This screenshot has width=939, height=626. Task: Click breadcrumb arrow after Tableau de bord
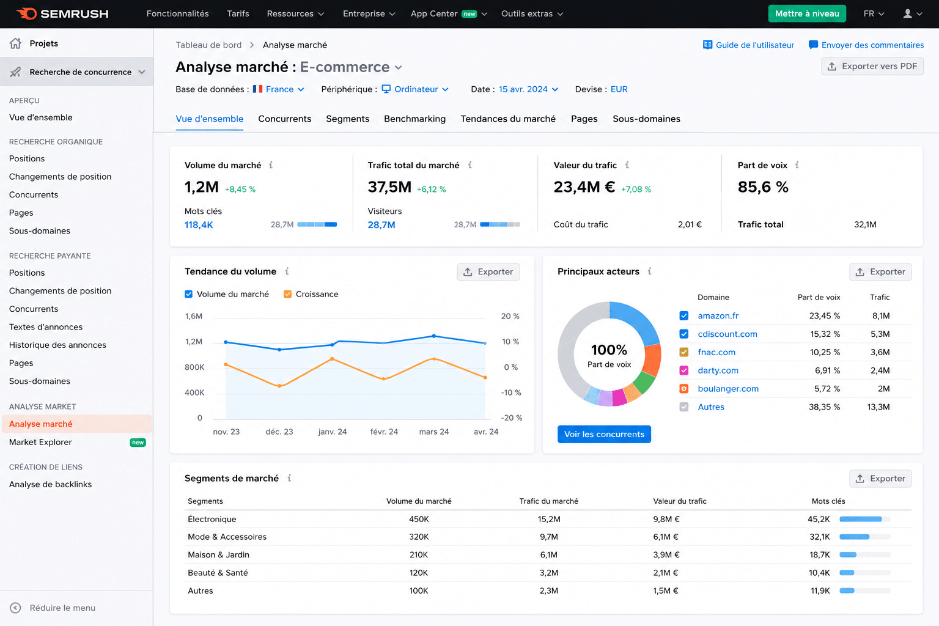tap(252, 45)
